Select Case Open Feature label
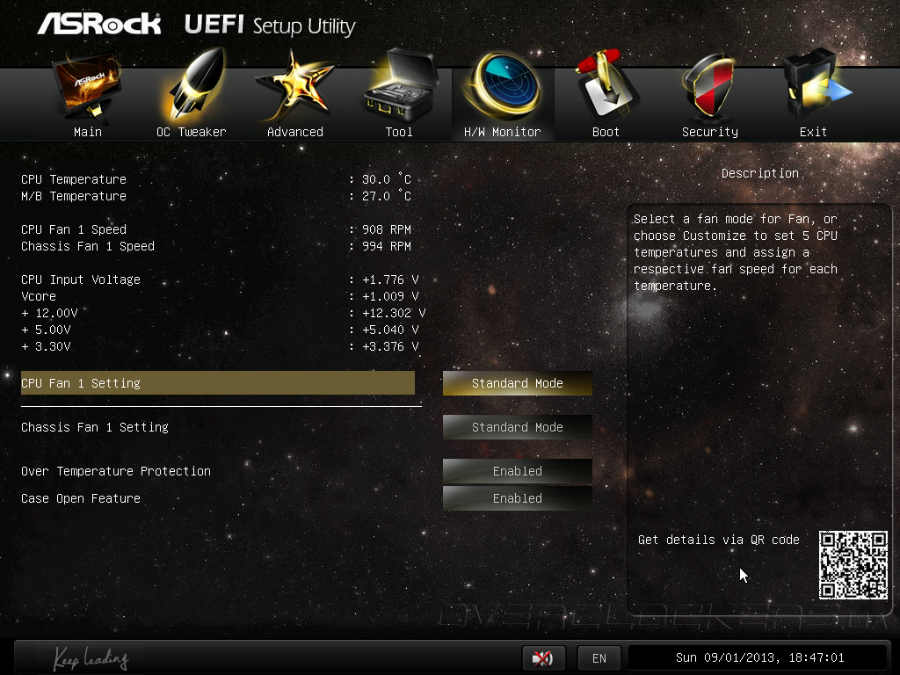The width and height of the screenshot is (900, 675). [x=81, y=498]
